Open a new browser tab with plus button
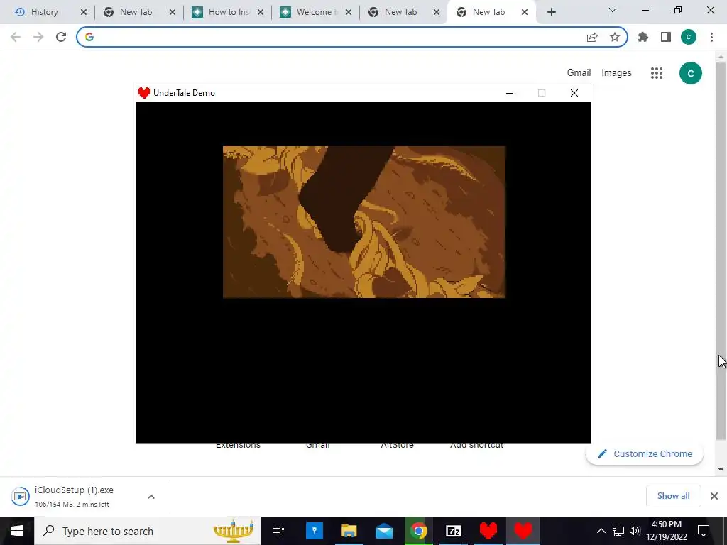727x545 pixels. pyautogui.click(x=551, y=13)
